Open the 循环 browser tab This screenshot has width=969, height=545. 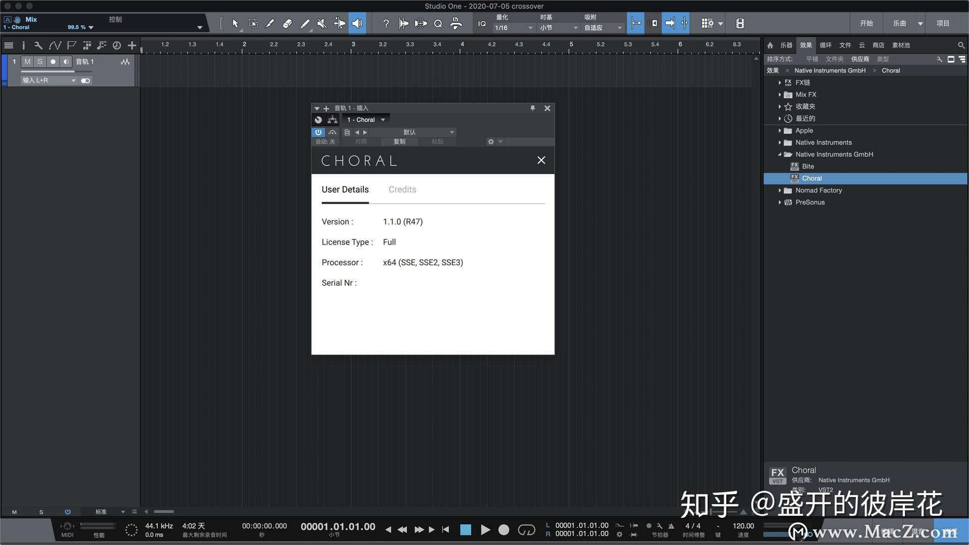tap(826, 45)
